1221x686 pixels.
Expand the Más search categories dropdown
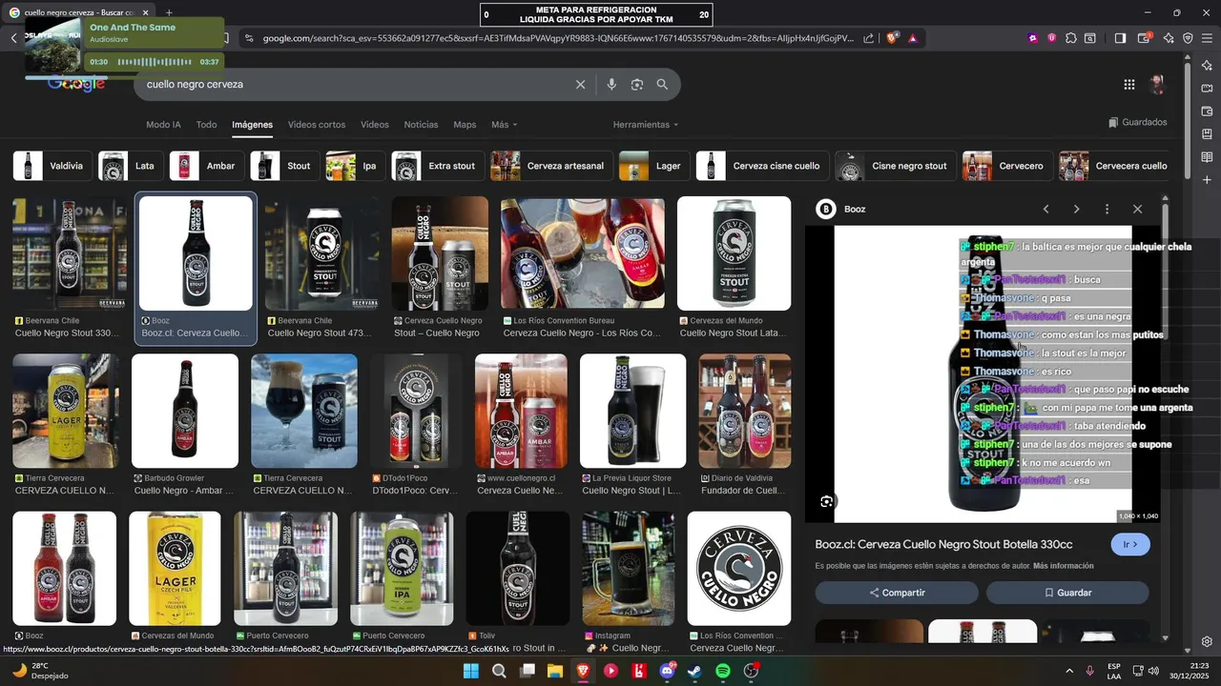pos(504,125)
